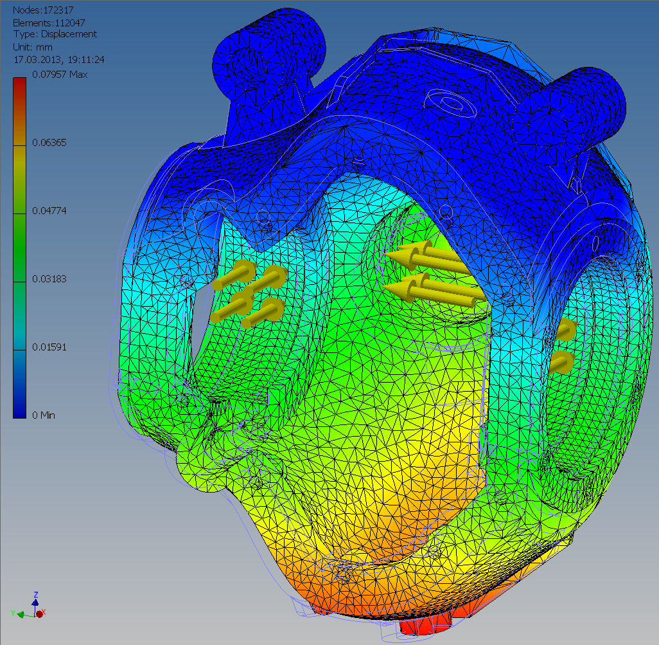Image resolution: width=659 pixels, height=645 pixels.
Task: Click the 0.03183 legend value
Action: (x=49, y=279)
